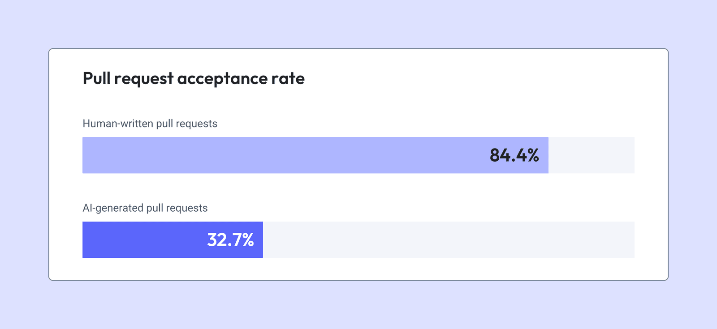Click the light purple human-written bar
The image size is (717, 329).
(315, 155)
